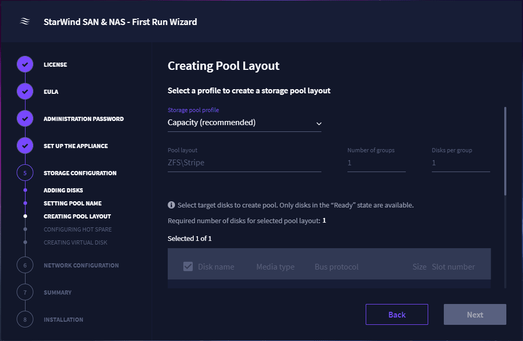Click the step 8 Installation circle icon

tap(25, 319)
